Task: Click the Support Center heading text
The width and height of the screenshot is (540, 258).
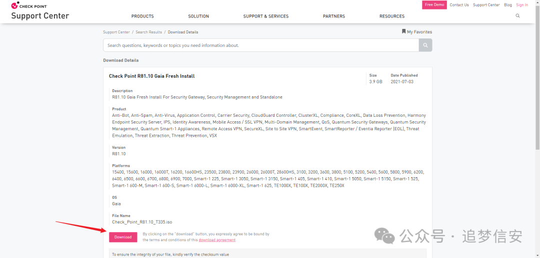Action: (x=40, y=16)
